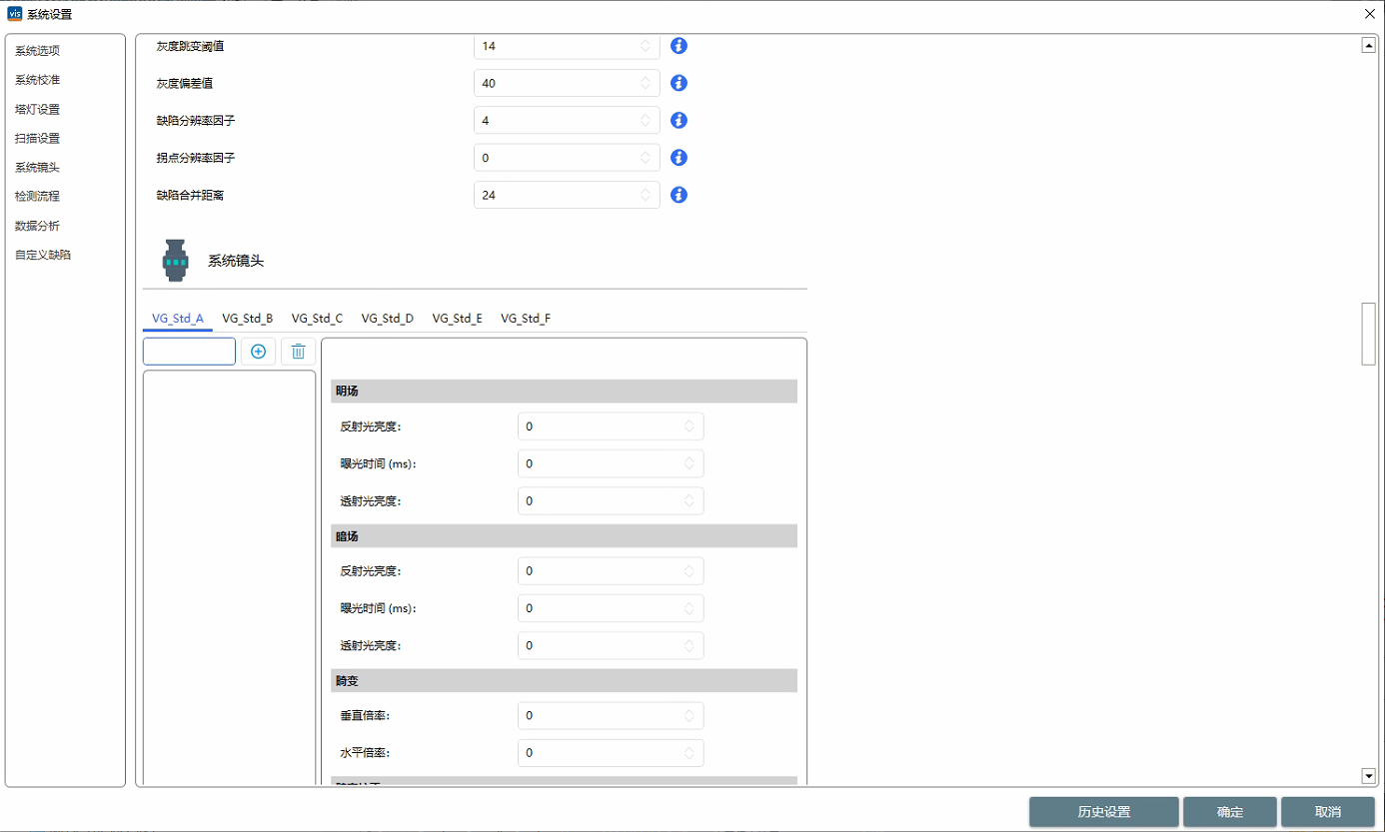Adjust stepper of 明场 反射光亮度 field

pos(689,426)
